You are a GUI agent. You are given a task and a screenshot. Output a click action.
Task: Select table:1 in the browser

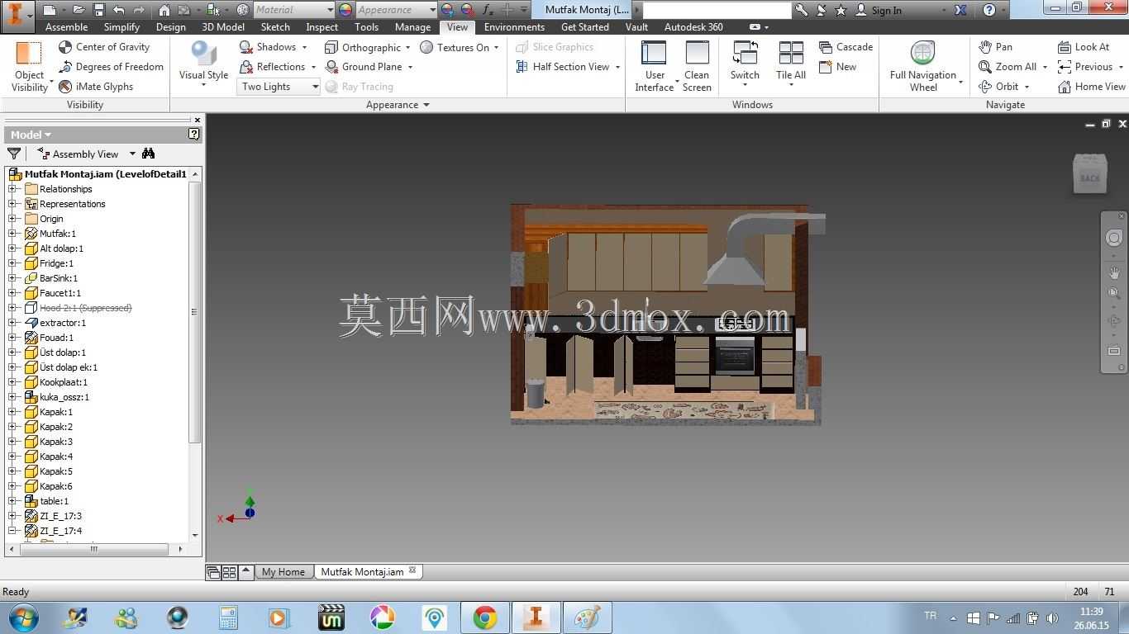tap(55, 501)
